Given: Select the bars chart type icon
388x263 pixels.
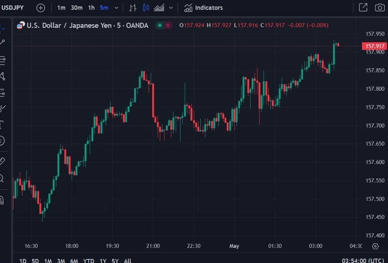Looking at the screenshot, I should coord(133,8).
